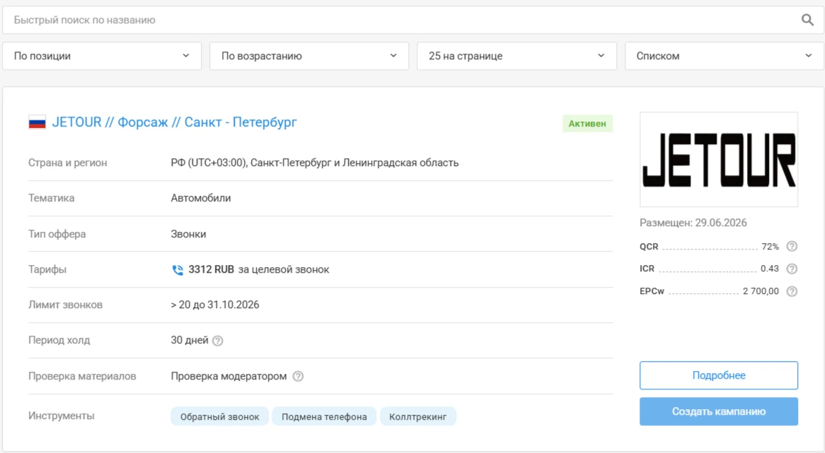The height and width of the screenshot is (453, 825).
Task: Open the 25 на странице dropdown
Action: [x=517, y=56]
